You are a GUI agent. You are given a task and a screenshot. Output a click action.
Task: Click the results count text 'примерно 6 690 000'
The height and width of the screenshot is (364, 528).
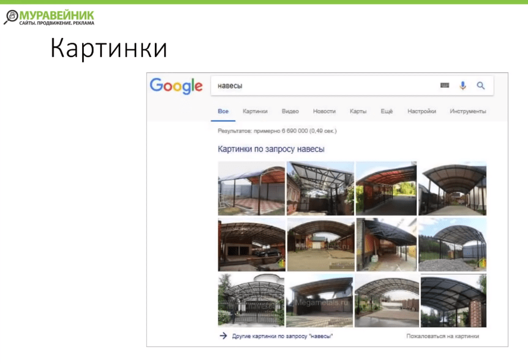[280, 131]
